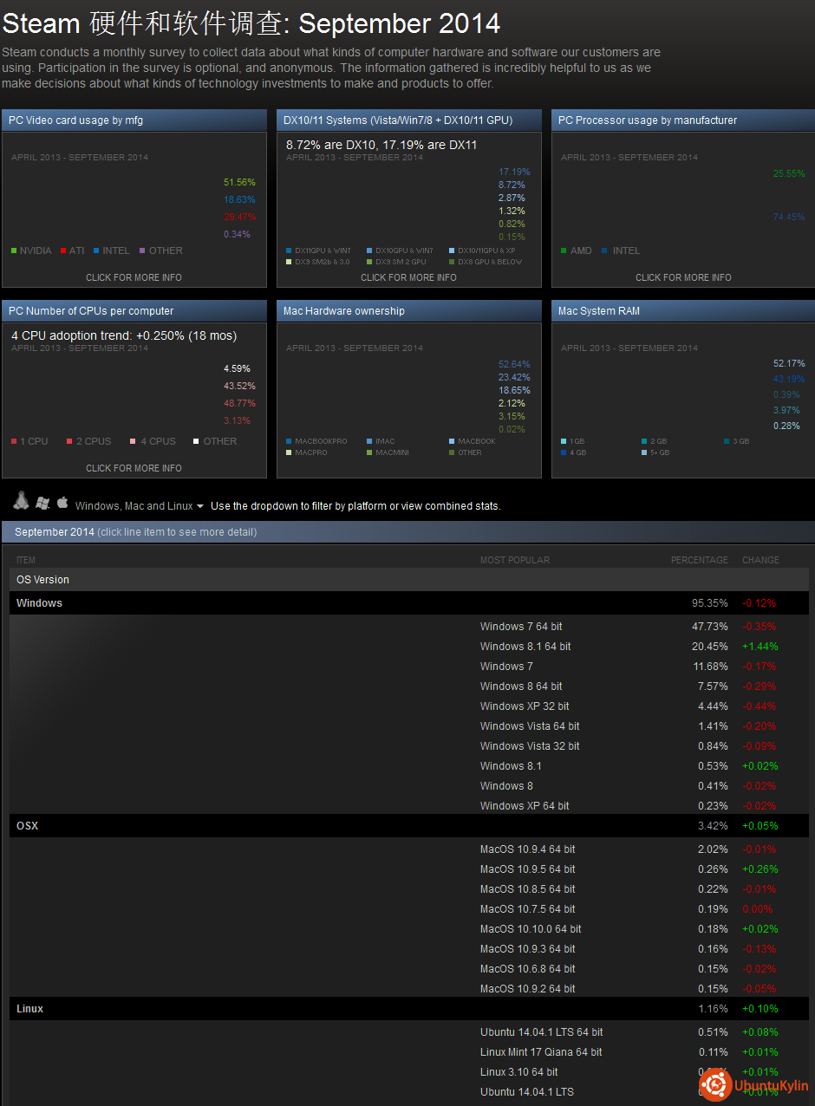The image size is (815, 1106).
Task: Click for more info on processor manufacturer
Action: (683, 277)
